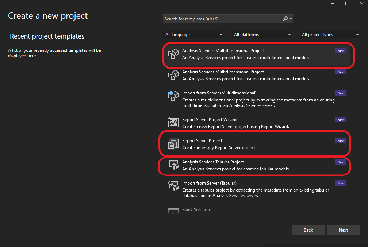
Task: Click 'An Analysis Services project for creating tabular models.'
Action: pos(236,169)
